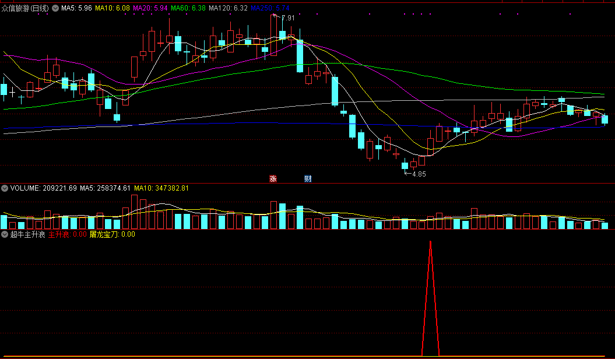Click the 超牛主升浪 indicator name

[x=27, y=234]
